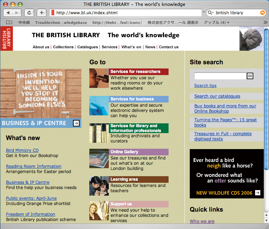Screen dimensions: 269x229
Task: Click the book spines thumbnail
Action: [99, 133]
